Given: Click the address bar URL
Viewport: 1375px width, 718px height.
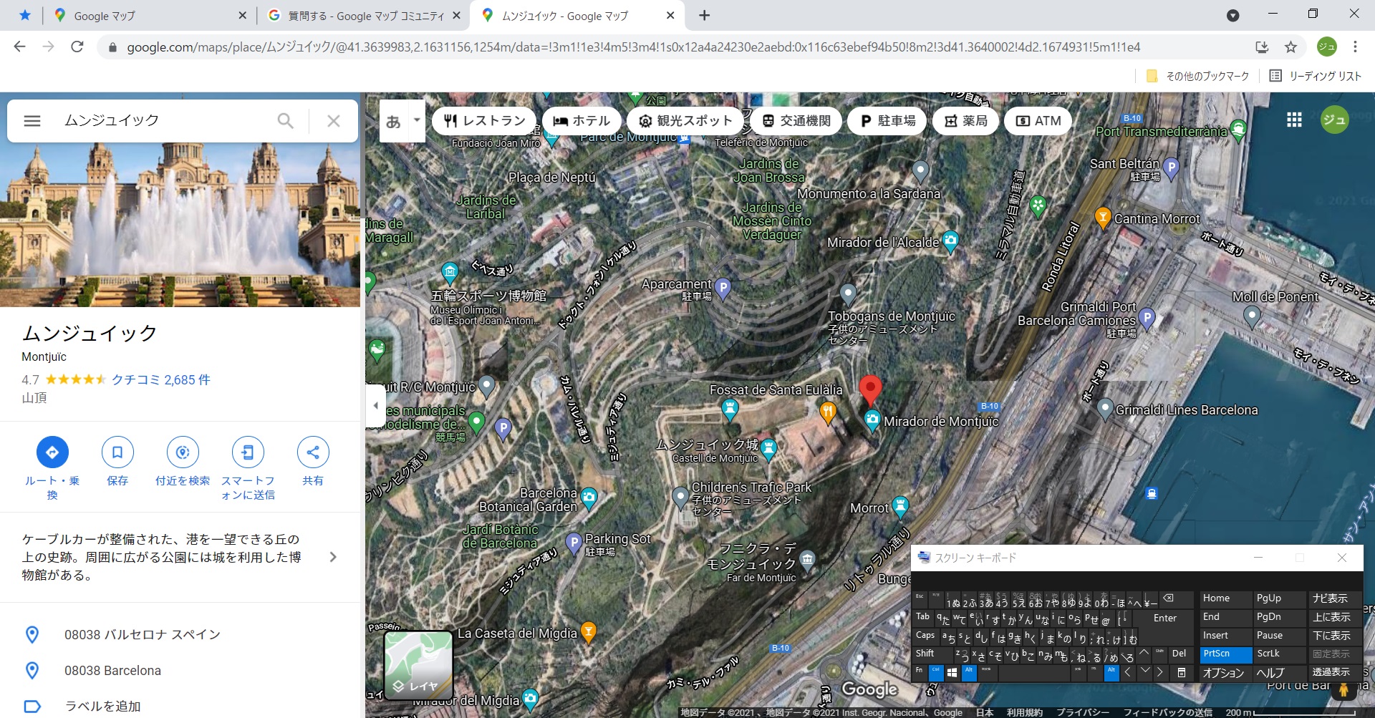Looking at the screenshot, I should pos(633,47).
